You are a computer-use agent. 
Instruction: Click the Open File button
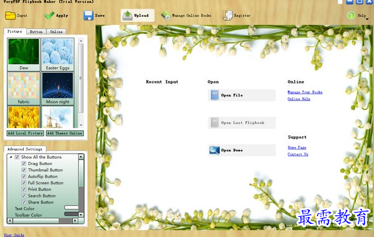(242, 95)
